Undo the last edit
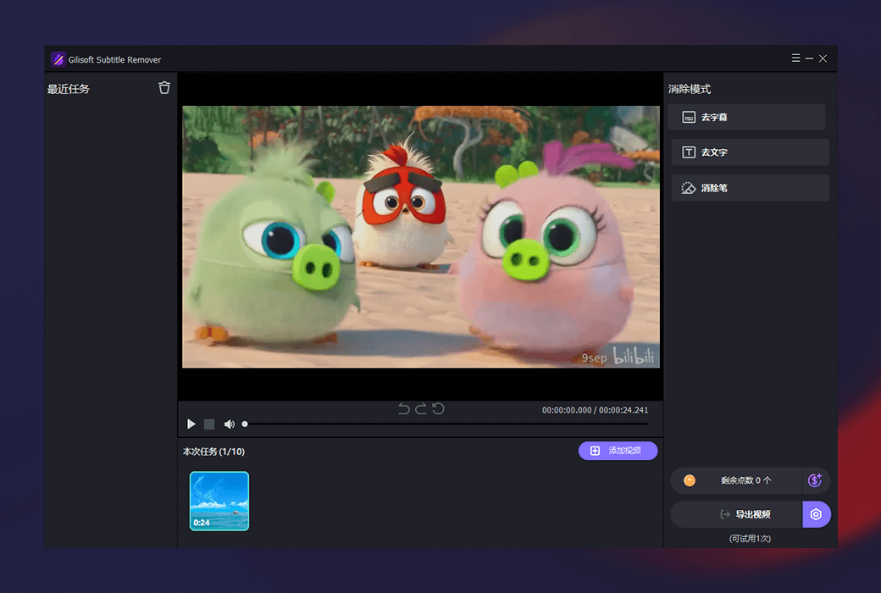This screenshot has width=881, height=593. [403, 408]
